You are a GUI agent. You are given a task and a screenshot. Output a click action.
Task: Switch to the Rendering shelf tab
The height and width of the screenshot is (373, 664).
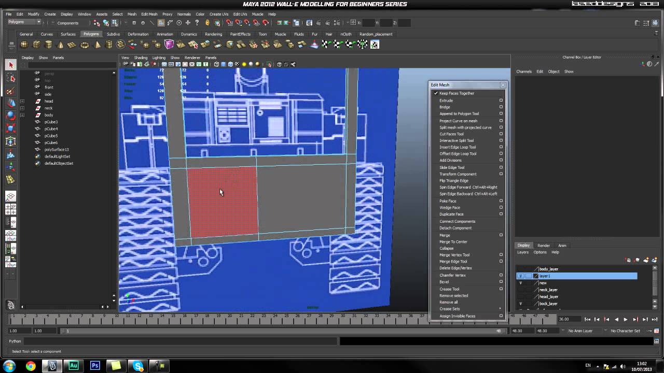tap(213, 34)
